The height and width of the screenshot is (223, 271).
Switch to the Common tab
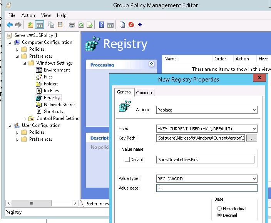tap(144, 93)
